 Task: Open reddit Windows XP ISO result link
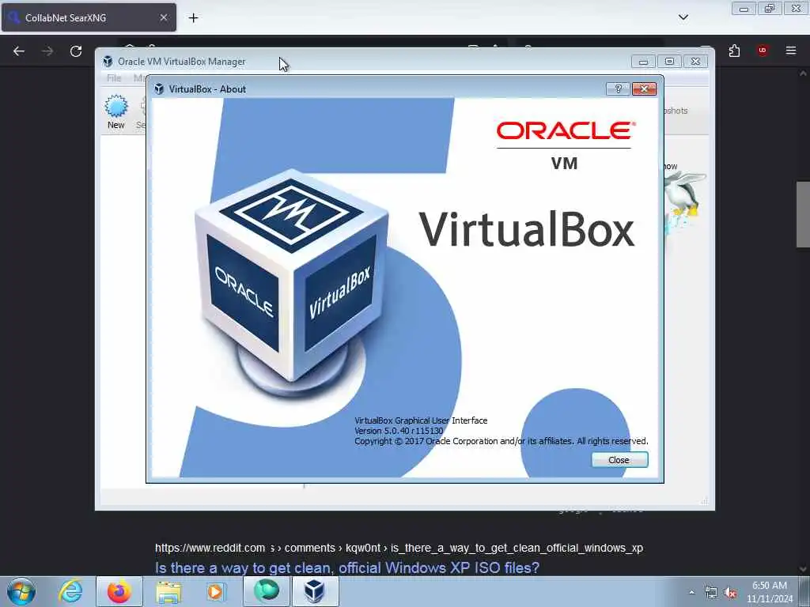click(x=347, y=567)
